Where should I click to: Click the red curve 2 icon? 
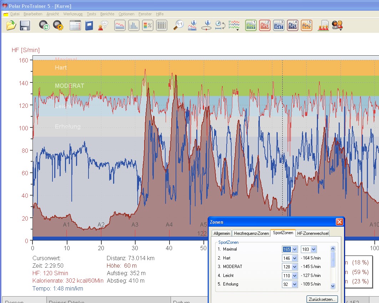click(x=264, y=25)
